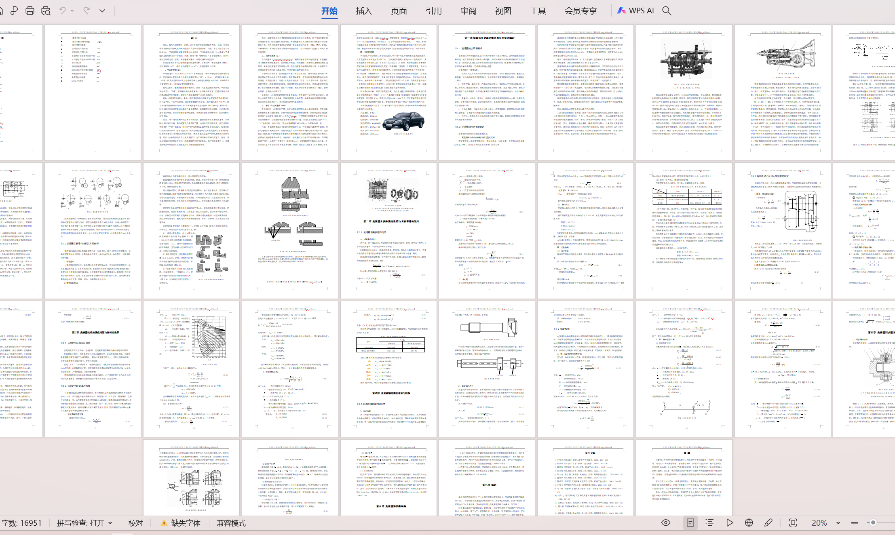895x535 pixels.
Task: Click the 校对 proofreading button
Action: click(x=136, y=523)
